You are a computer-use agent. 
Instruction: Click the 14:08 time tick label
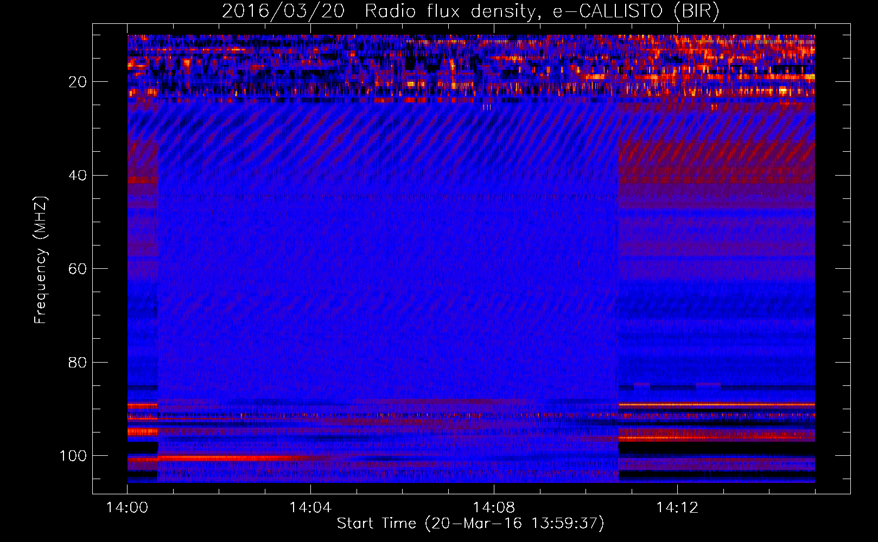click(494, 508)
